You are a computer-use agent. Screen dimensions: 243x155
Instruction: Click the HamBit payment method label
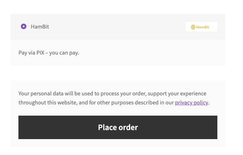40,27
